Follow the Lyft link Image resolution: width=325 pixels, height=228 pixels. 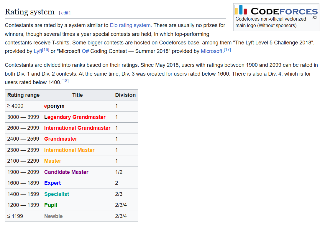[38, 51]
